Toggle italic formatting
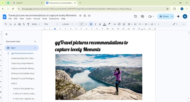190x102 pixels. pos(95,24)
